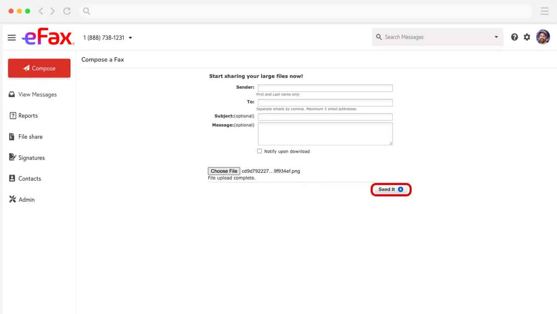Open the Signatures pen icon

[x=12, y=157]
